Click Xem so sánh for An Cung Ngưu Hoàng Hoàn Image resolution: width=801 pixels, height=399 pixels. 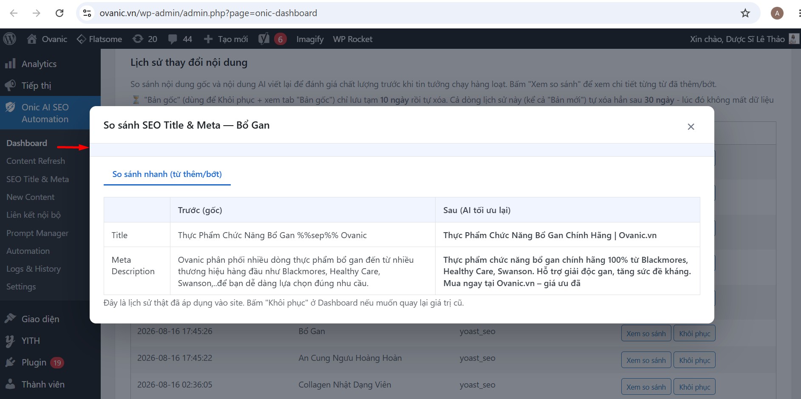coord(646,360)
